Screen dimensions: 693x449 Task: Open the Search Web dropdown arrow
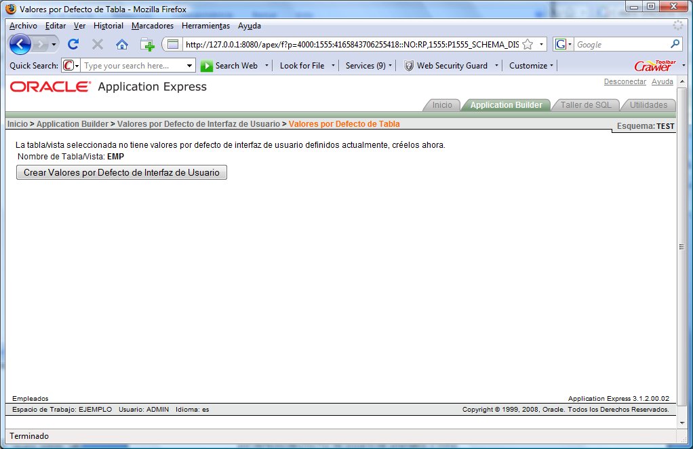(266, 65)
